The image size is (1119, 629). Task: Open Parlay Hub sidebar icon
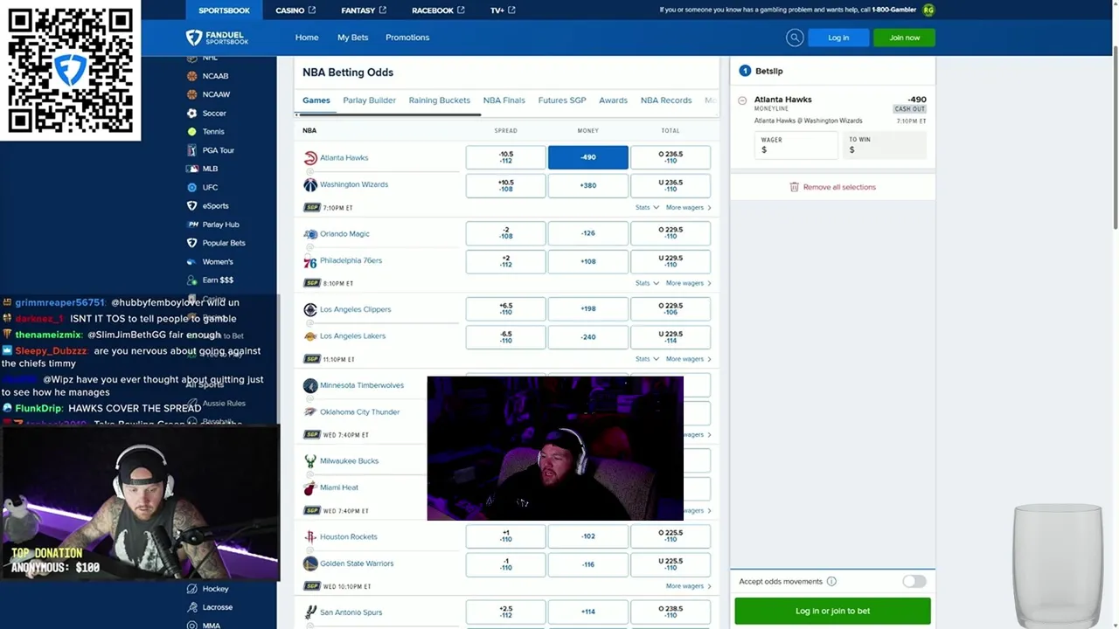(191, 225)
